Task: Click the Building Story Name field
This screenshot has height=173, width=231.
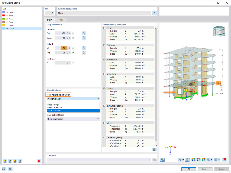Action: tap(104, 13)
